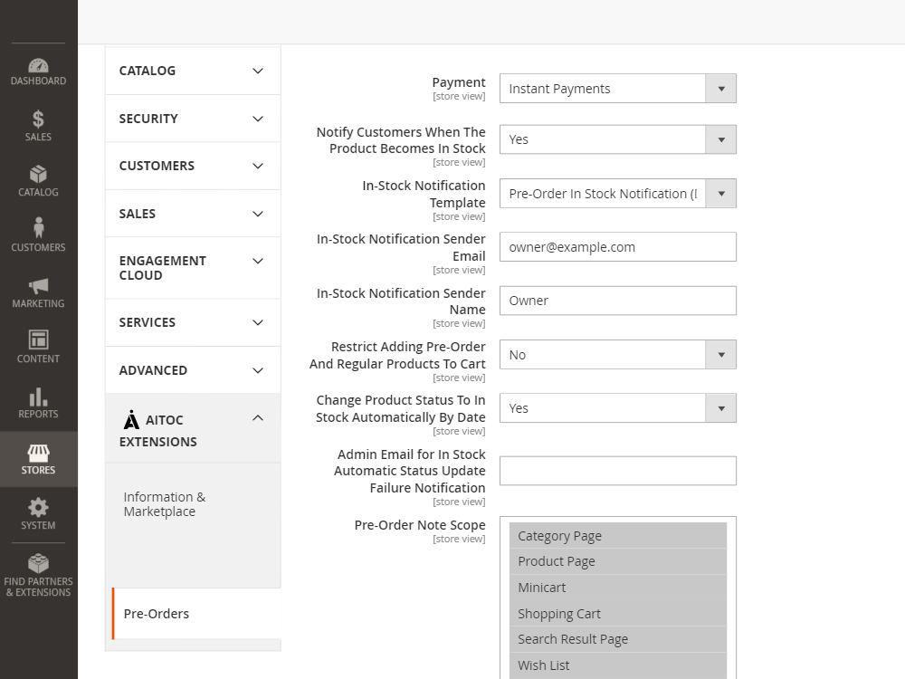The height and width of the screenshot is (679, 905).
Task: Expand the Security configuration section
Action: [x=193, y=119]
